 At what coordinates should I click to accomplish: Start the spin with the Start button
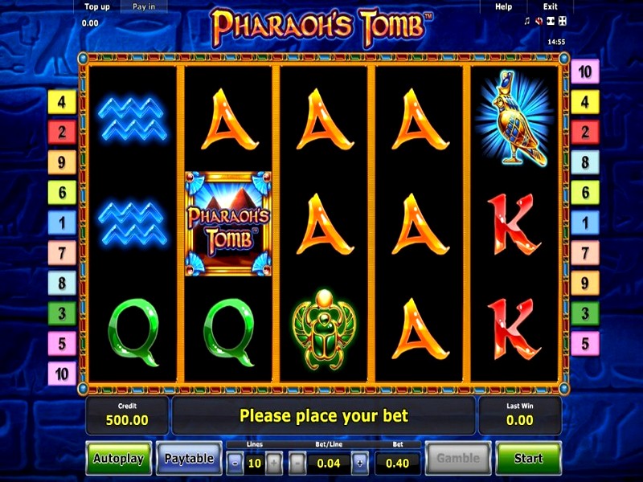point(528,458)
